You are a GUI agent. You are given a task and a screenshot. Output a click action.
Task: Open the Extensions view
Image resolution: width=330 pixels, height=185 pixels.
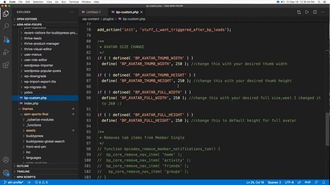click(6, 65)
